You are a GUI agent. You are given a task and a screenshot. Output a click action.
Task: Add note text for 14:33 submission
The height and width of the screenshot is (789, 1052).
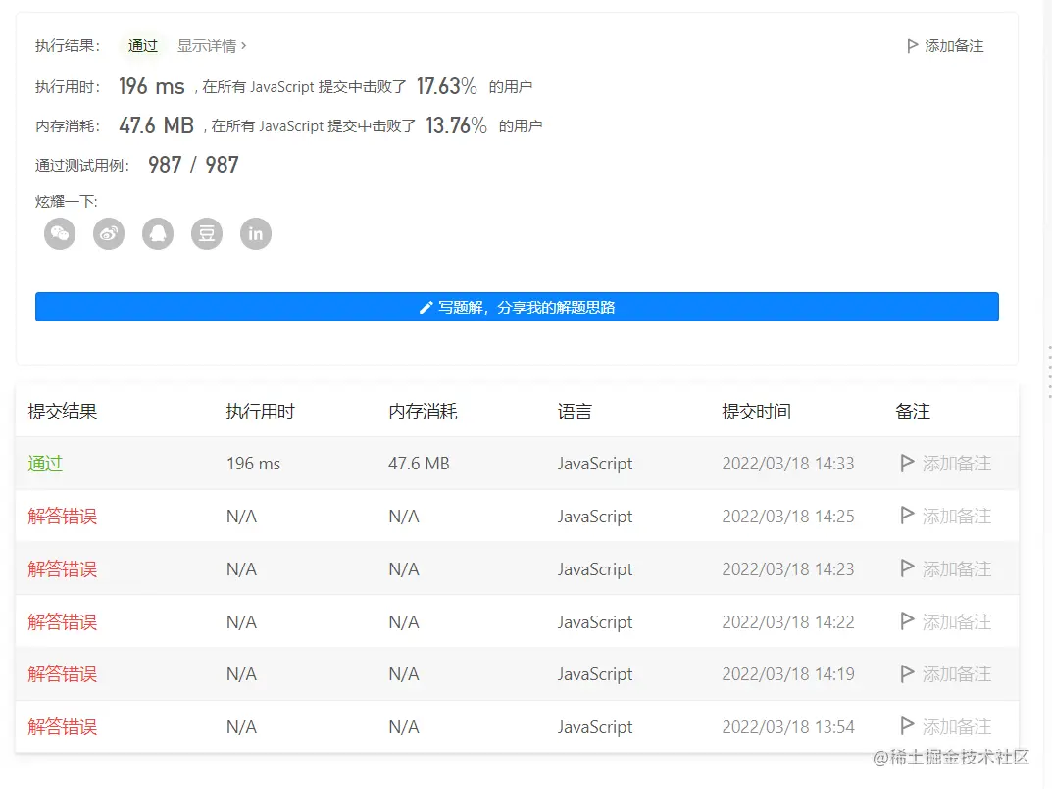(x=957, y=464)
